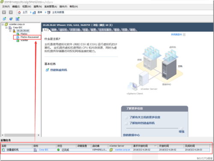The width and height of the screenshot is (214, 161).
Task: Click the inventory tree horizontal scrollbar
Action: coord(20,135)
